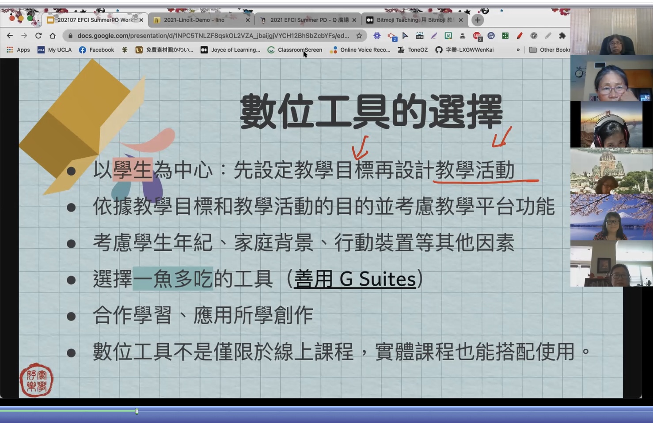Click the Apps grid shortcut icon

coord(9,50)
